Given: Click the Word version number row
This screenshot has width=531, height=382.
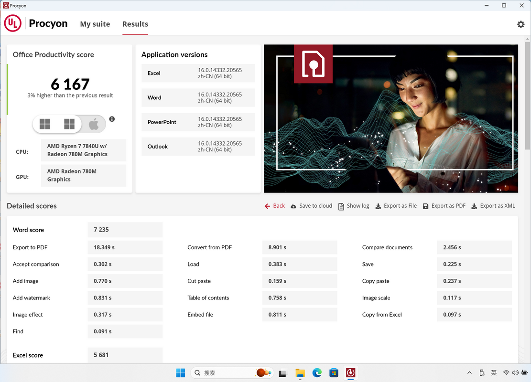Looking at the screenshot, I should 198,97.
